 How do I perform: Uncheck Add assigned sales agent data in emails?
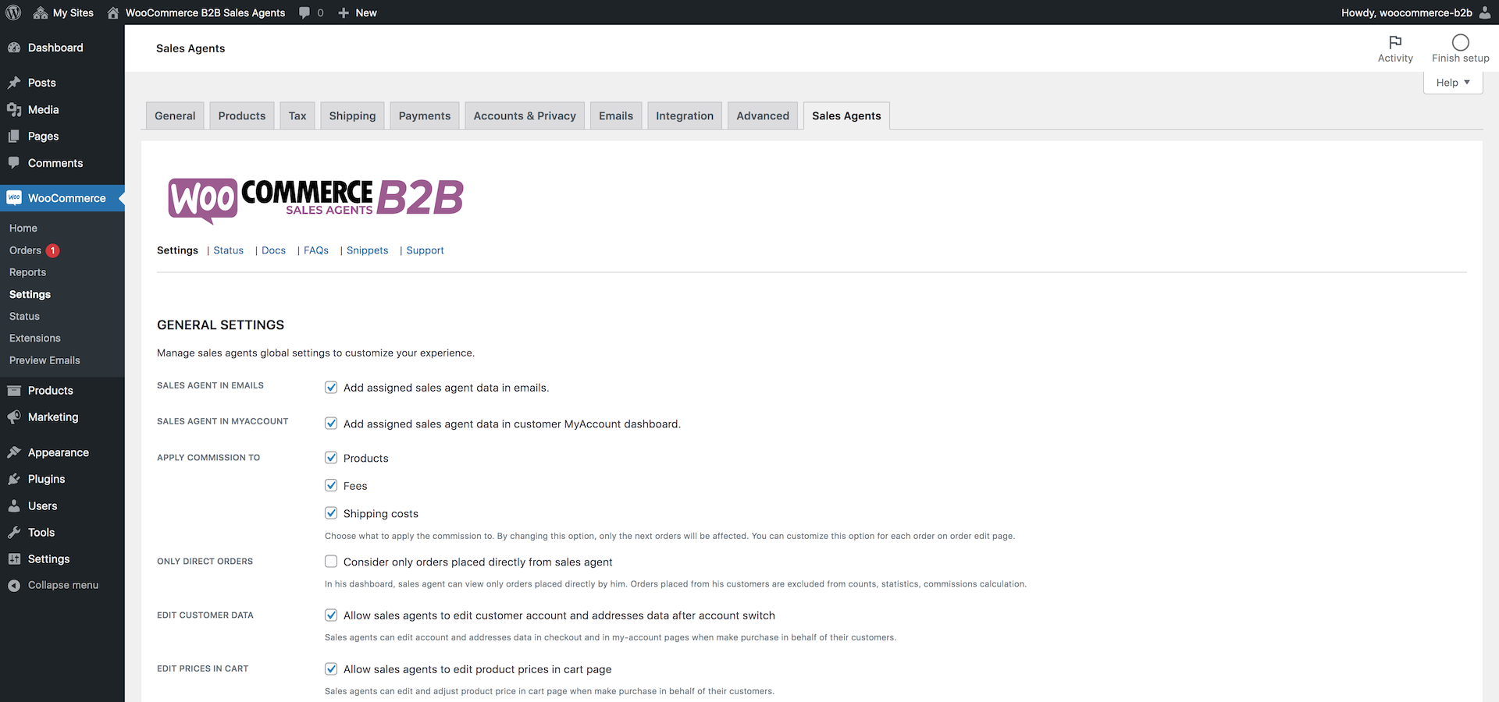tap(331, 387)
